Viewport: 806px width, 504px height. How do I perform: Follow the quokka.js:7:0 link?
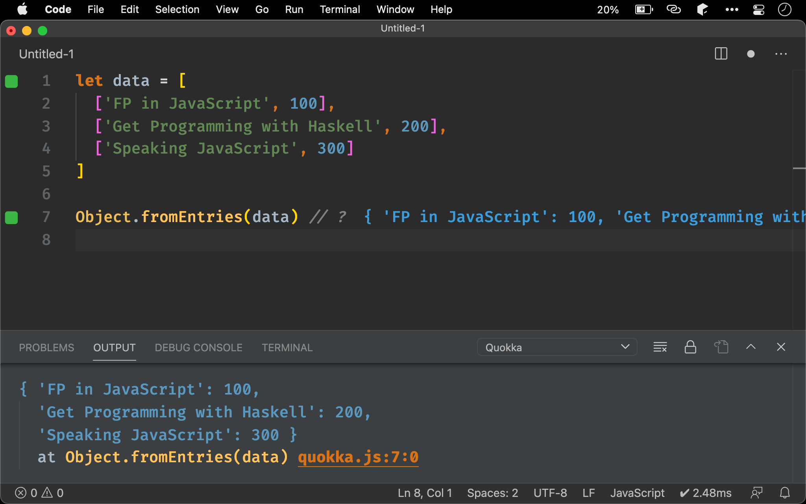pos(358,457)
